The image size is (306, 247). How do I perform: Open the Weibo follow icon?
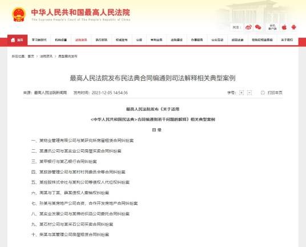tap(248, 27)
